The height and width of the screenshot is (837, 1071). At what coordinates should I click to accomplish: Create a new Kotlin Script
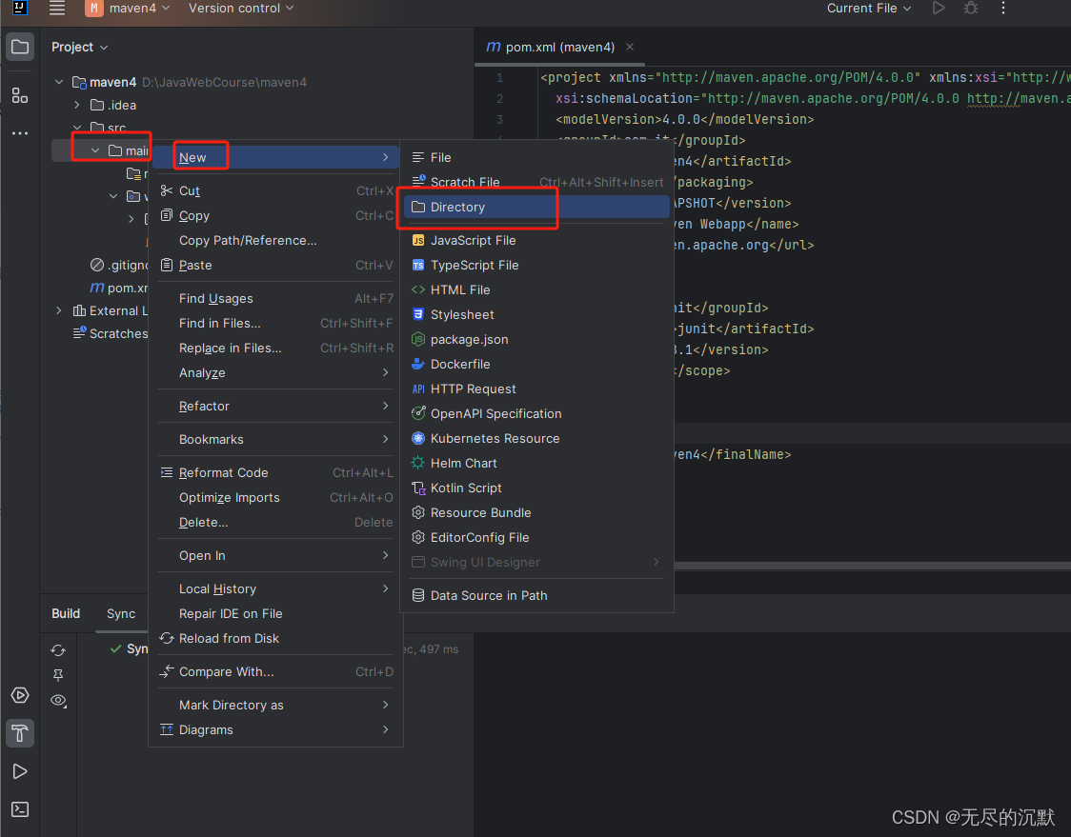point(535,488)
